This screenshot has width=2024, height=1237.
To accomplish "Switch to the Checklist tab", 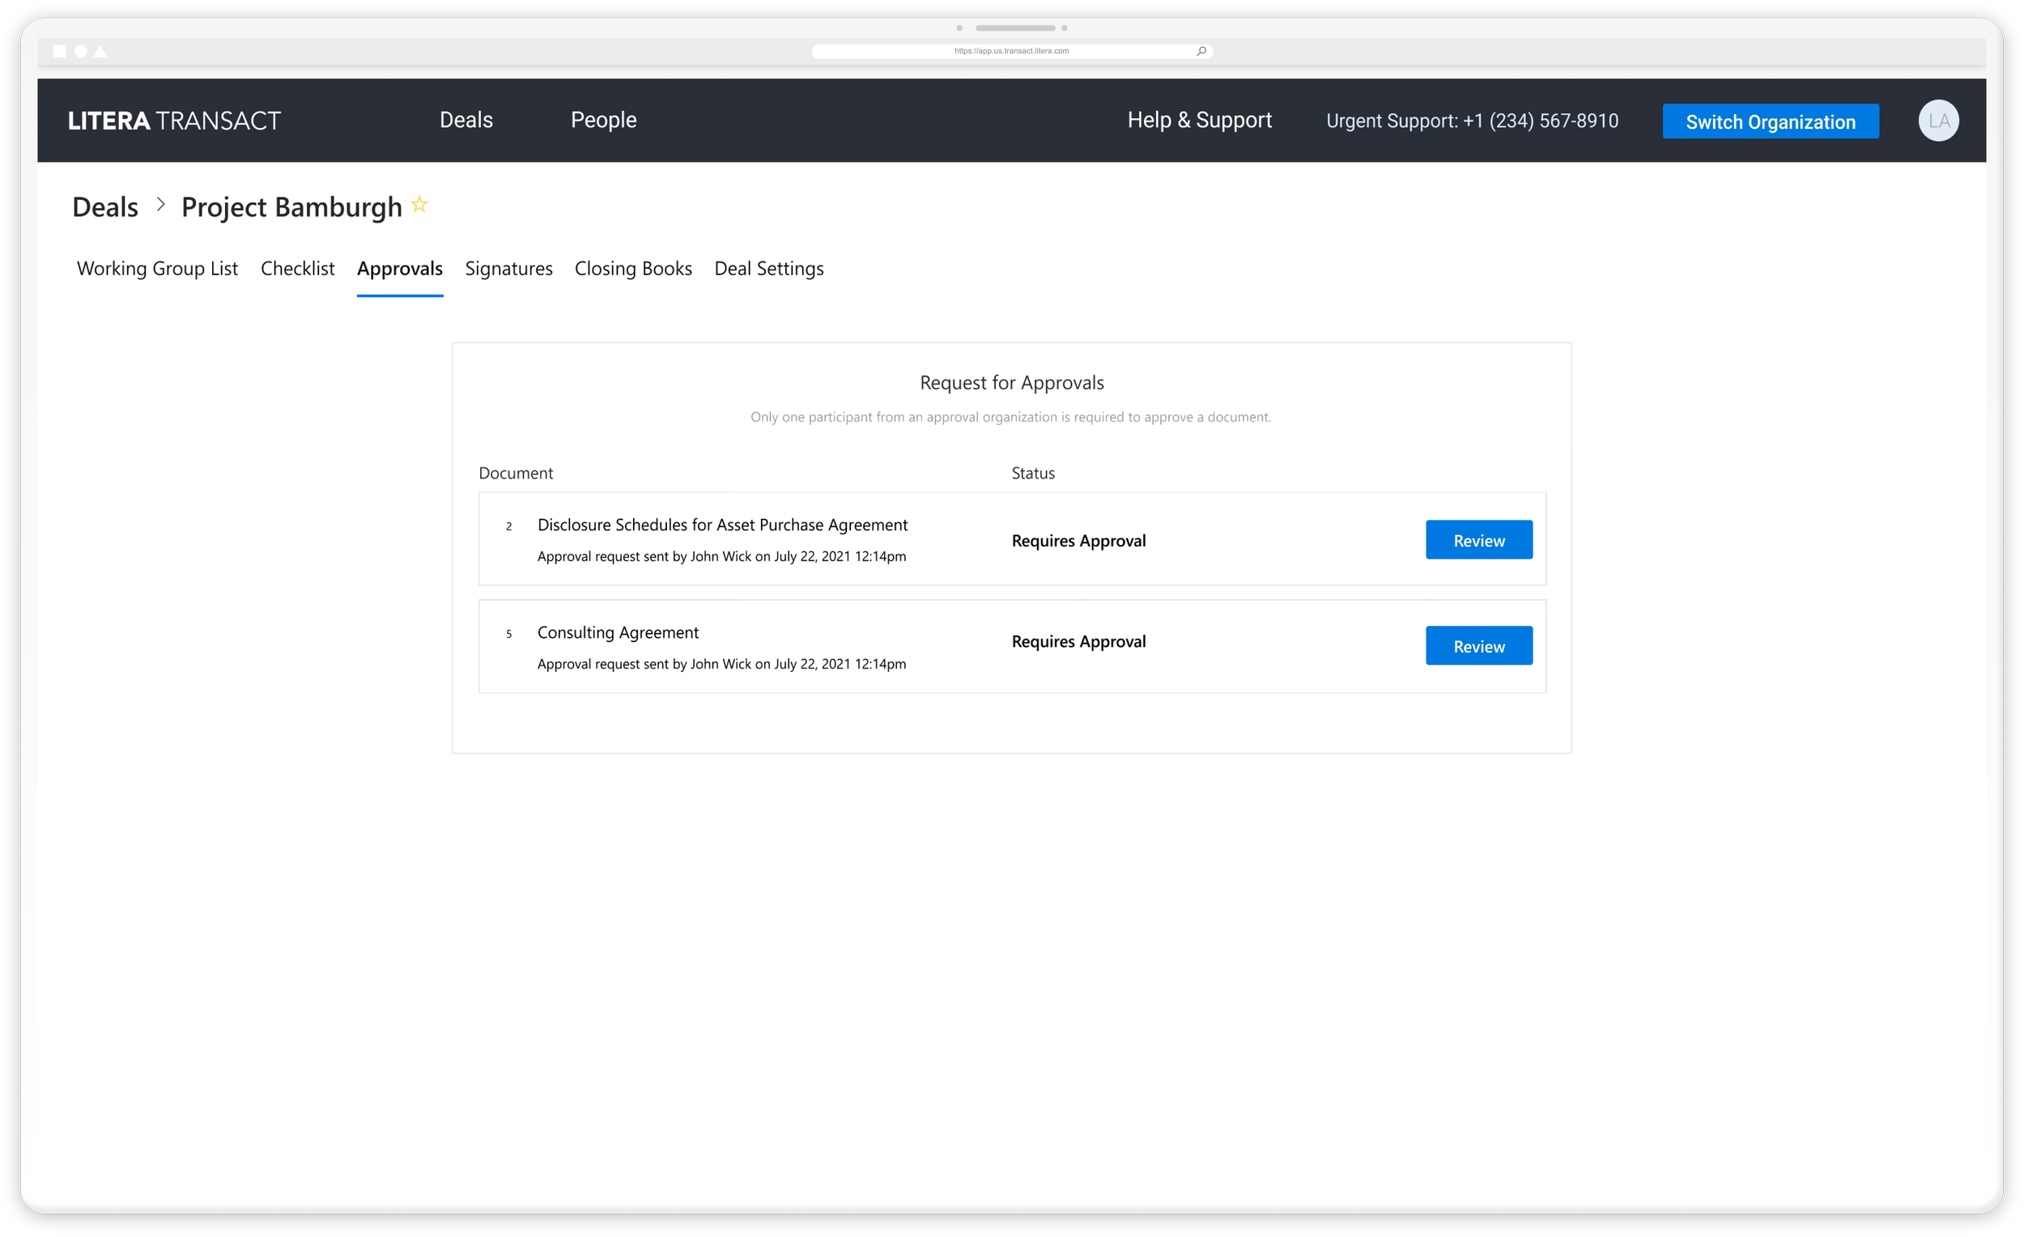I will pyautogui.click(x=297, y=269).
